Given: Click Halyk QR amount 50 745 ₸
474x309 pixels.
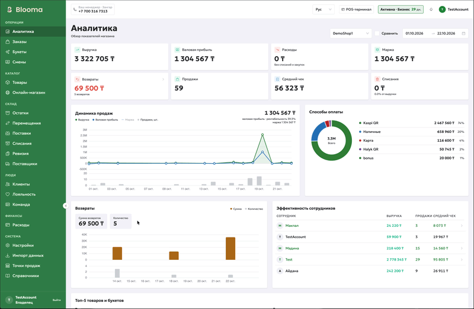Looking at the screenshot, I should (447, 149).
